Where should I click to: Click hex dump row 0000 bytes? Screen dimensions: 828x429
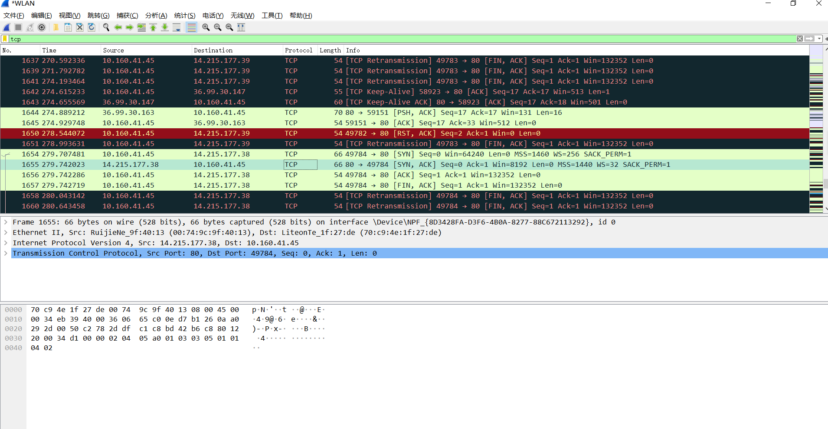(135, 310)
